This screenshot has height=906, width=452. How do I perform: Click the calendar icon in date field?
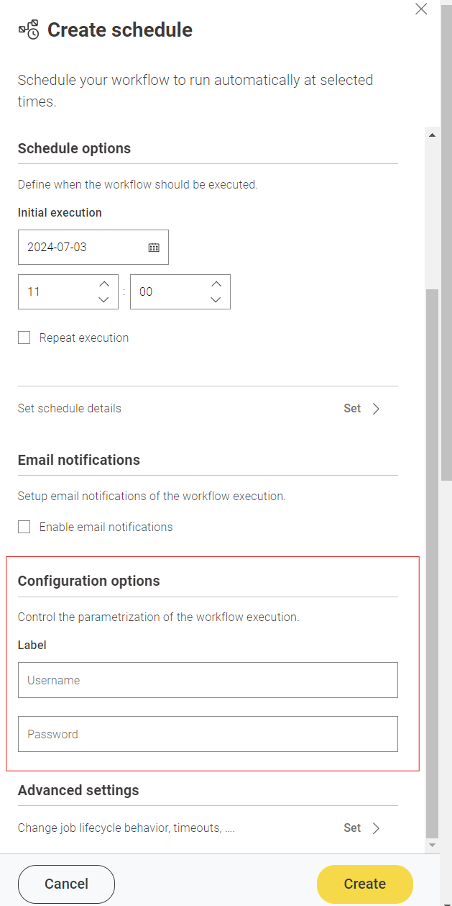[x=154, y=248]
